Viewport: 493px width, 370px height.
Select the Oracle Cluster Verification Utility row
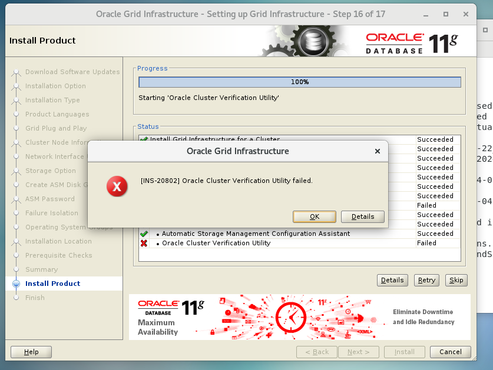[300, 243]
